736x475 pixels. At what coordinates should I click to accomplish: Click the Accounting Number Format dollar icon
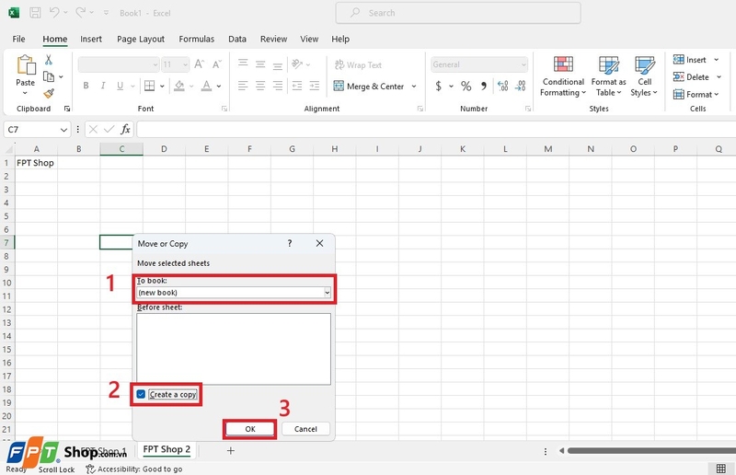[x=439, y=86]
